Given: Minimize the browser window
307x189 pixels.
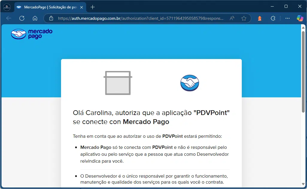Looking at the screenshot, I should [272, 7].
